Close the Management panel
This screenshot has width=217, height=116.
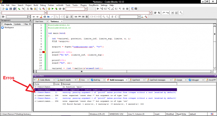coord(30,20)
